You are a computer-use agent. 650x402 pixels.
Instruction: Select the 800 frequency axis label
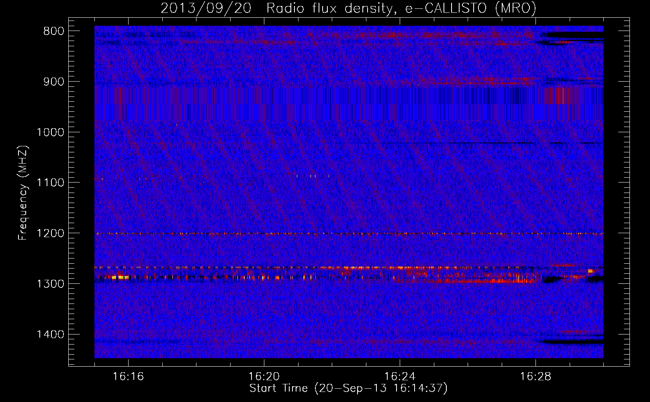53,31
